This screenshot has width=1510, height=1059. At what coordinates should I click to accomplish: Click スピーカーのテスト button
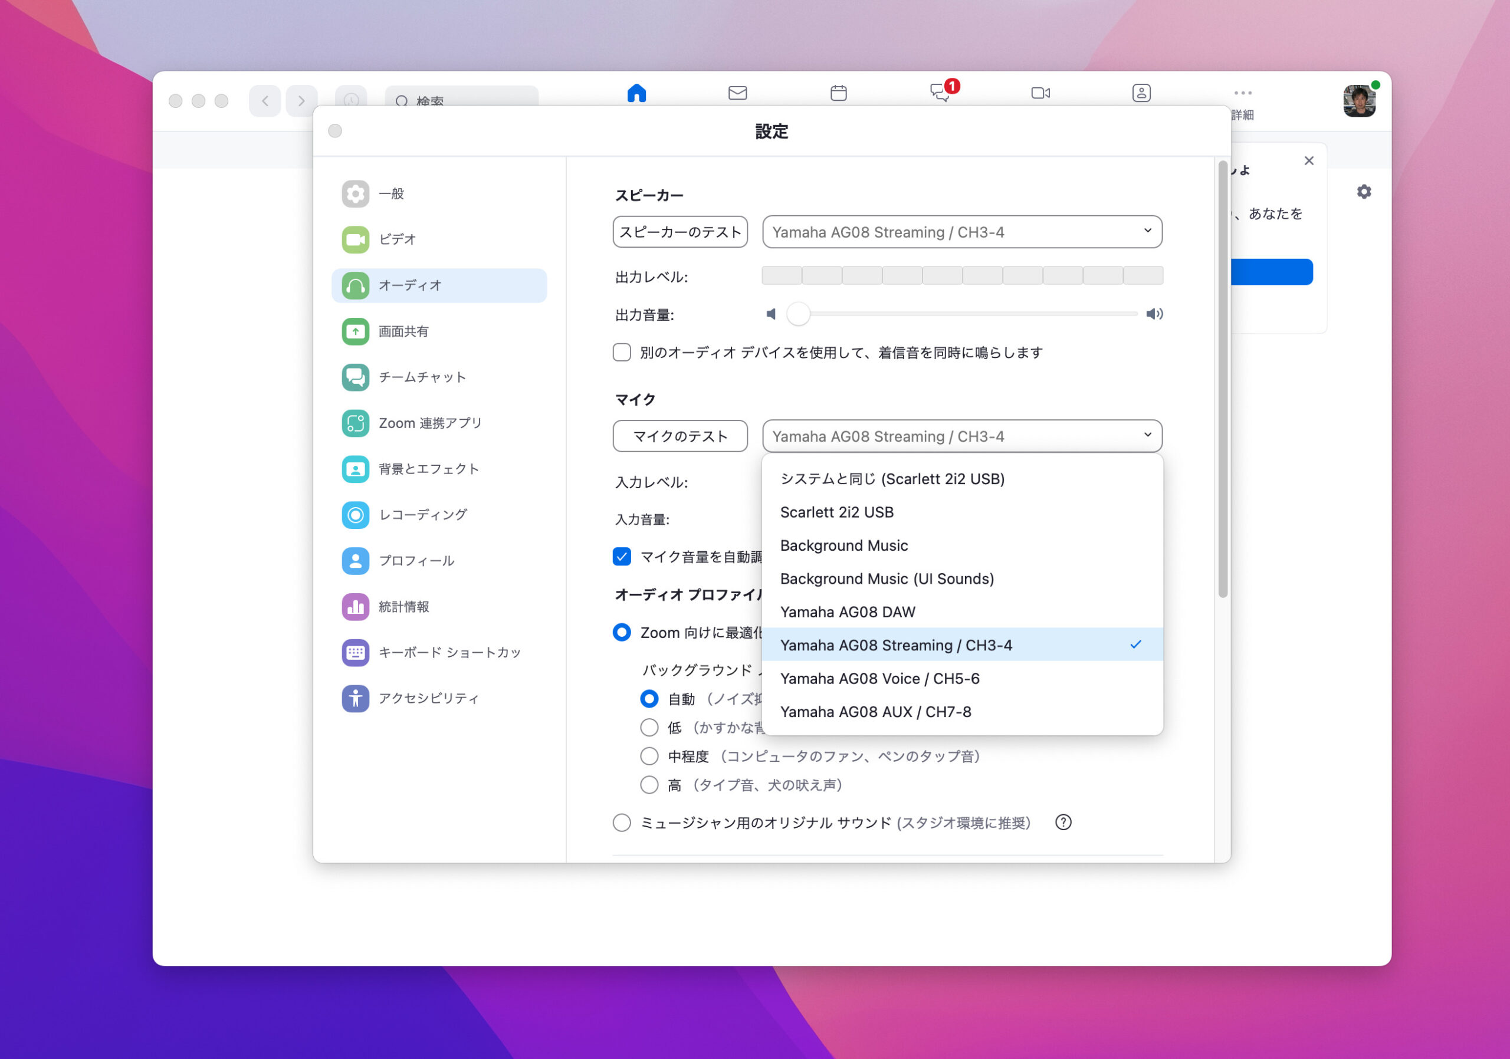pyautogui.click(x=680, y=232)
